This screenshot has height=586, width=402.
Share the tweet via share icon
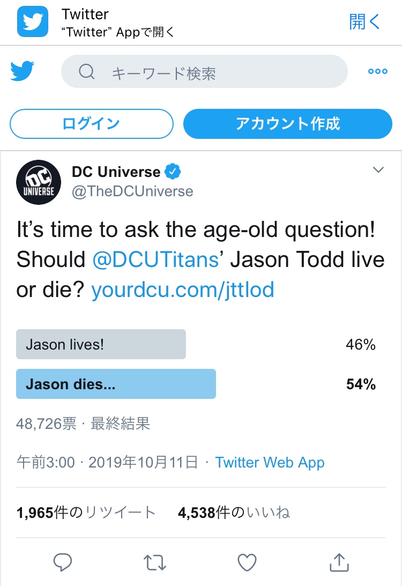tap(338, 562)
